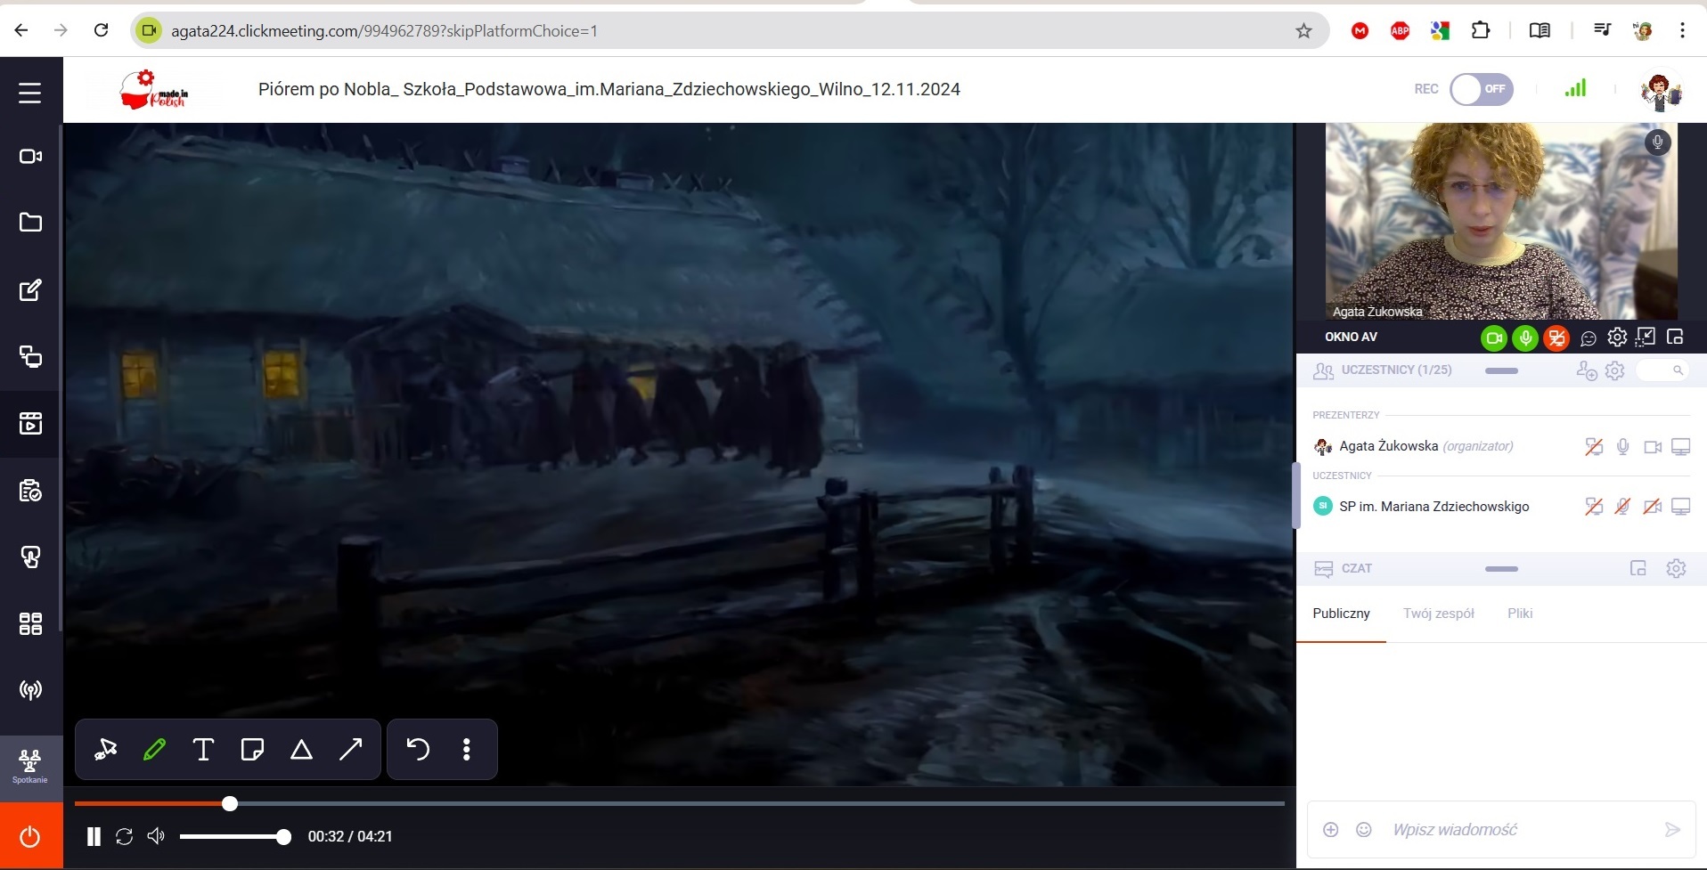
Task: Open the whiteboard edit sidebar tool
Action: 30,290
